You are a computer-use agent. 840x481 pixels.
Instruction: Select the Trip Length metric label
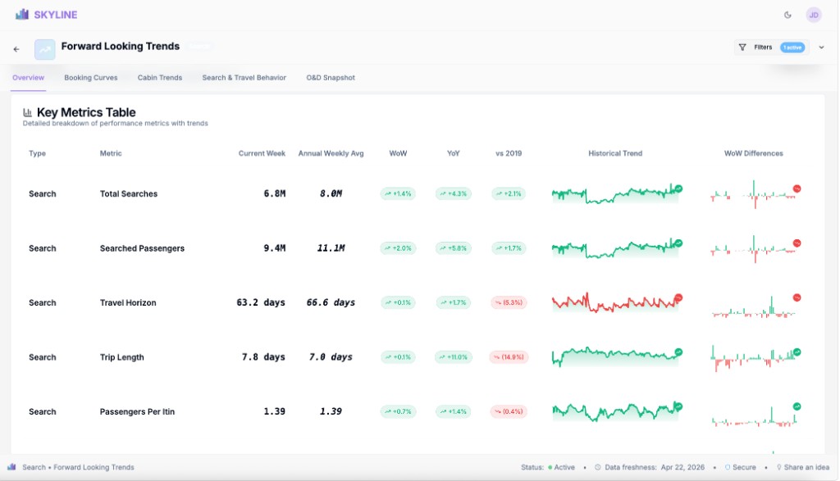point(121,357)
